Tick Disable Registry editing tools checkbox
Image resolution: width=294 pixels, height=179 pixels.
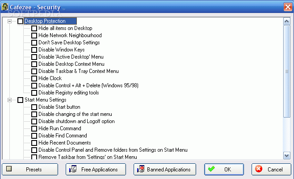pos(34,93)
